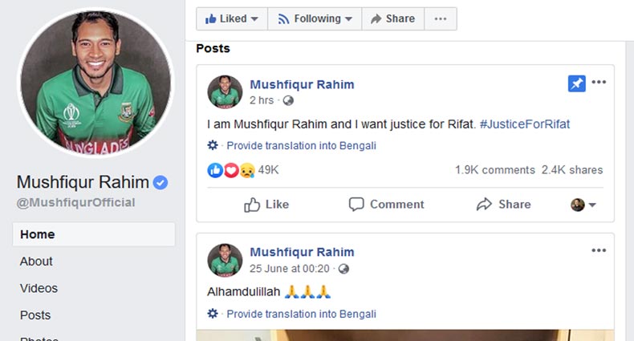
Task: Click the verified badge beside the page name
Action: pyautogui.click(x=161, y=182)
